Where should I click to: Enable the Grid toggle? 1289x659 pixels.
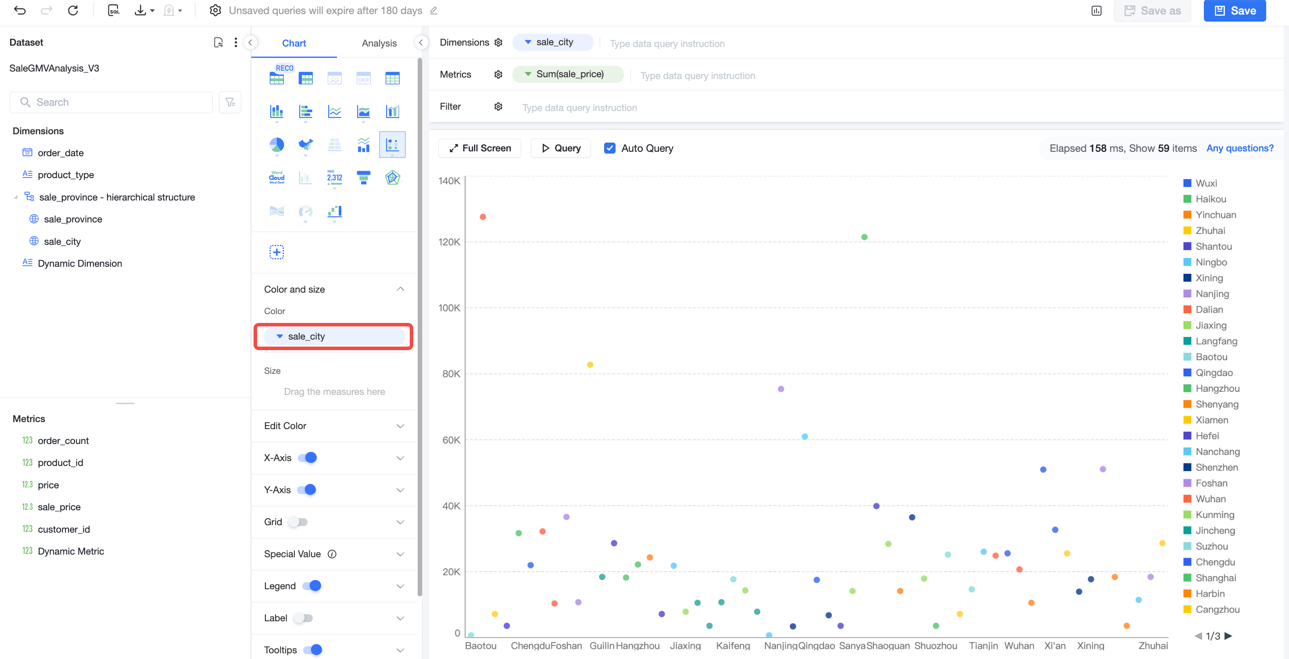tap(299, 522)
